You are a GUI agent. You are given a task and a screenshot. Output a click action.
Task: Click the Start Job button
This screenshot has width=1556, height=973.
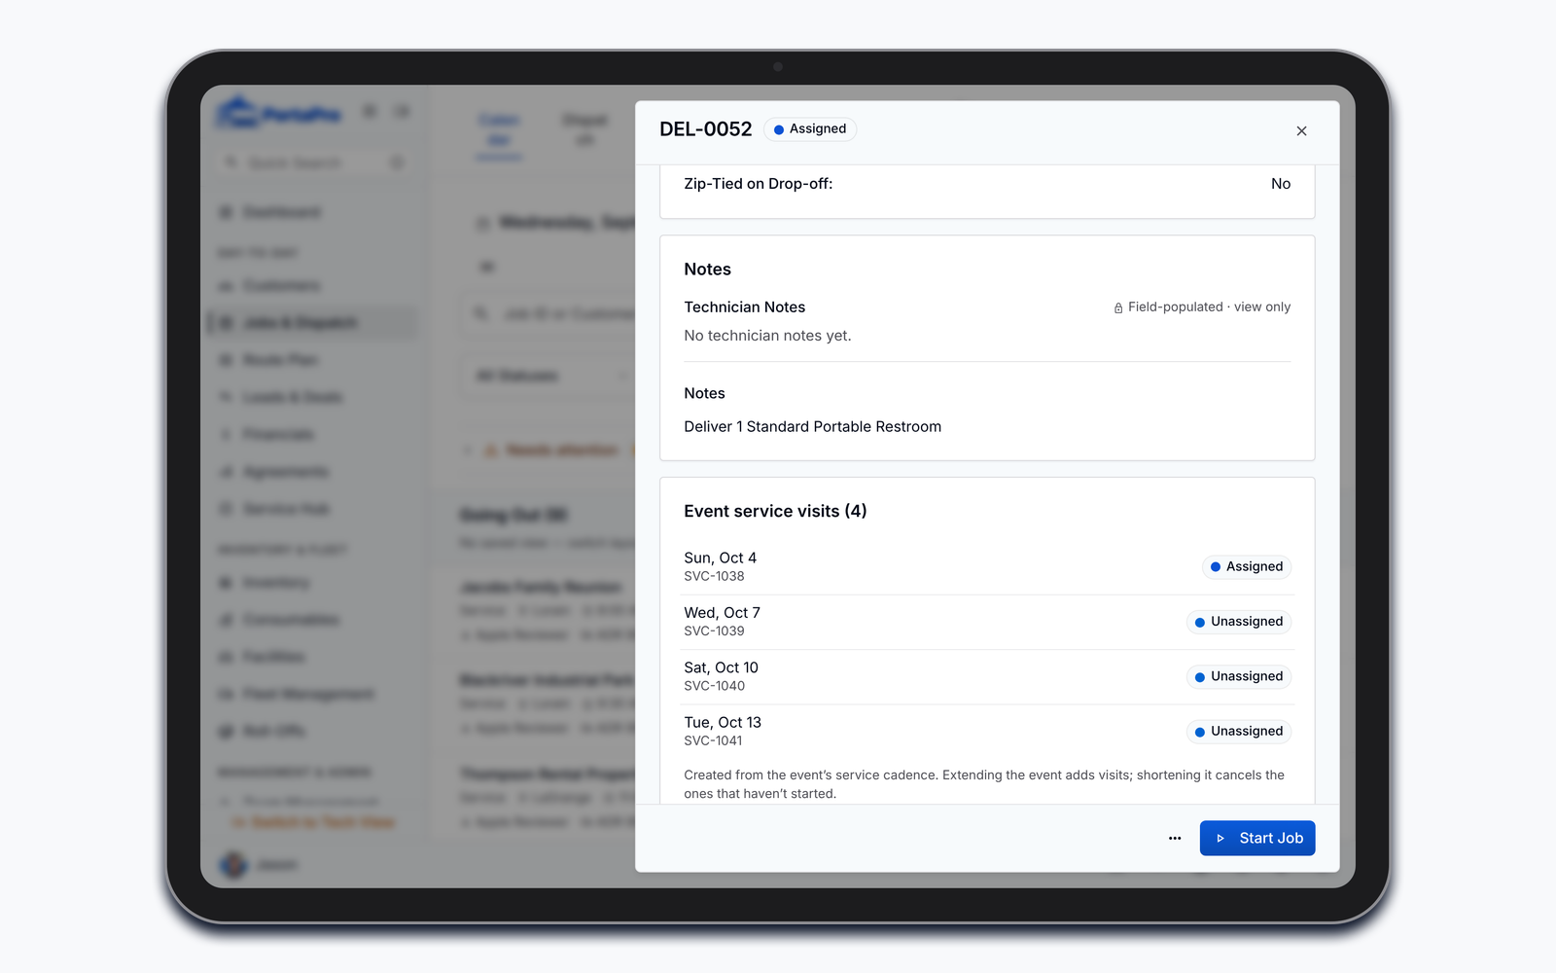tap(1257, 838)
